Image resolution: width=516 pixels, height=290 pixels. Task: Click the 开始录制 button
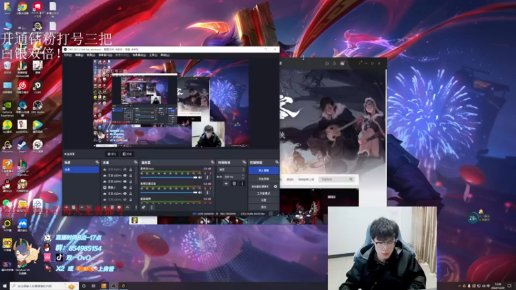click(264, 179)
